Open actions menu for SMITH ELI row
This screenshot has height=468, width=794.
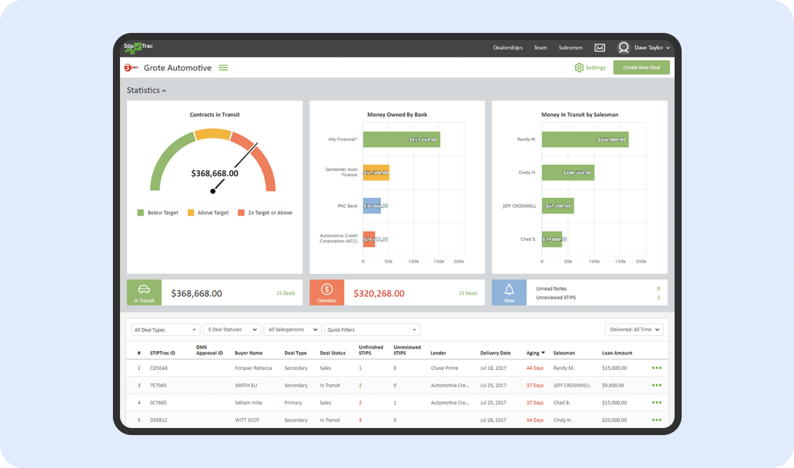[x=656, y=386]
